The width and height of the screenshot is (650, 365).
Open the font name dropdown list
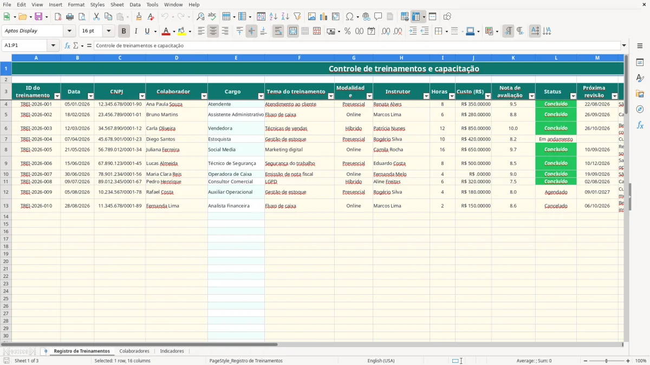69,31
